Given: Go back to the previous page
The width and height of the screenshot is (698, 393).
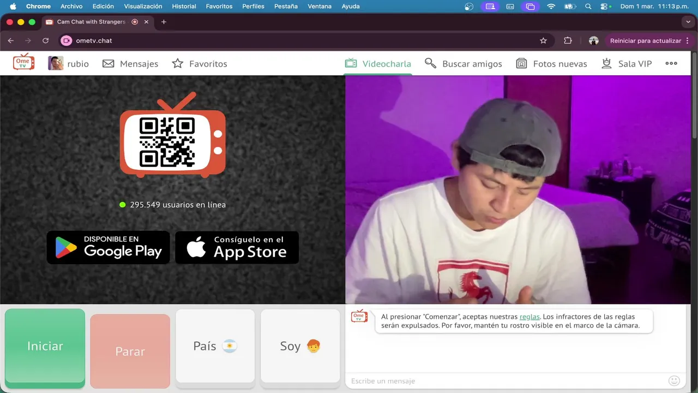Looking at the screenshot, I should (x=10, y=40).
